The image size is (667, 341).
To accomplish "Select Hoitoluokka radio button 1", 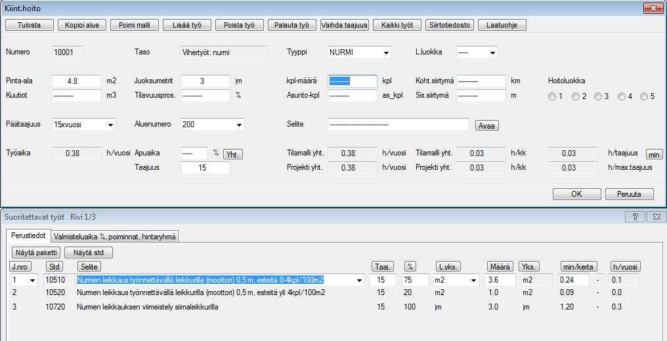I will point(552,97).
